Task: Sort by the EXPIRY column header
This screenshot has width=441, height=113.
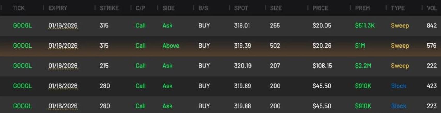Action: tap(58, 8)
